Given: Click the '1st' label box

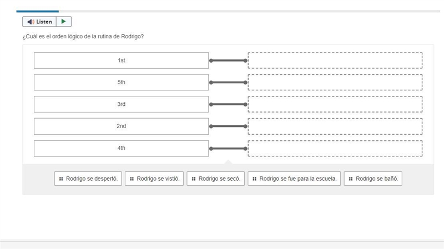Looking at the screenshot, I should click(x=121, y=60).
